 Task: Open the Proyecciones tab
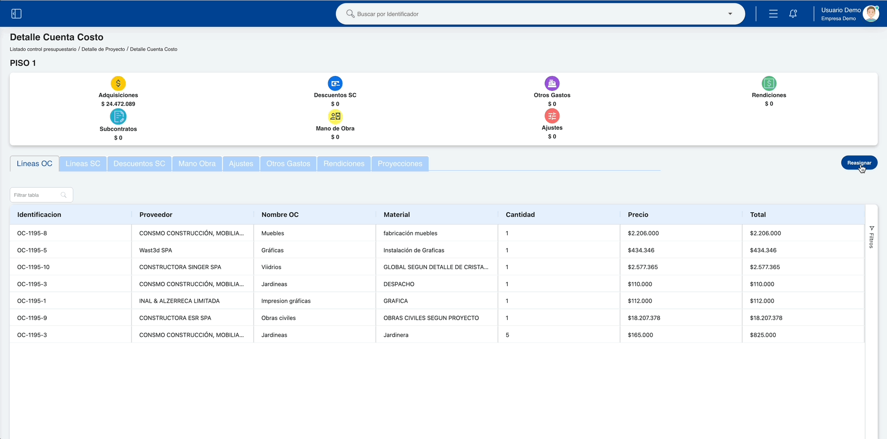[400, 164]
